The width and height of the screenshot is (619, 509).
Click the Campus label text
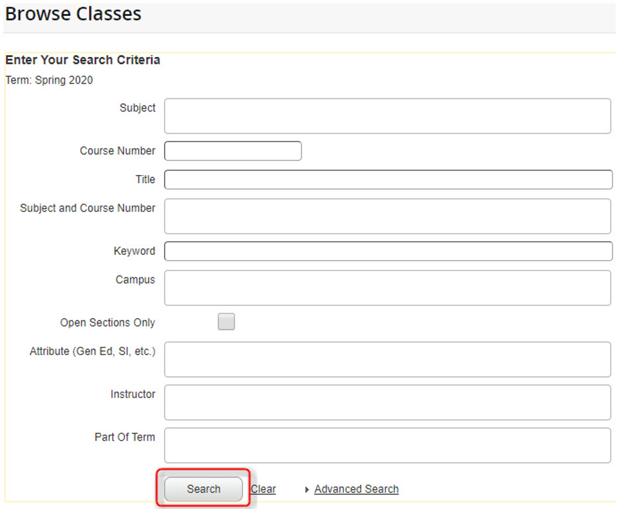pyautogui.click(x=135, y=279)
